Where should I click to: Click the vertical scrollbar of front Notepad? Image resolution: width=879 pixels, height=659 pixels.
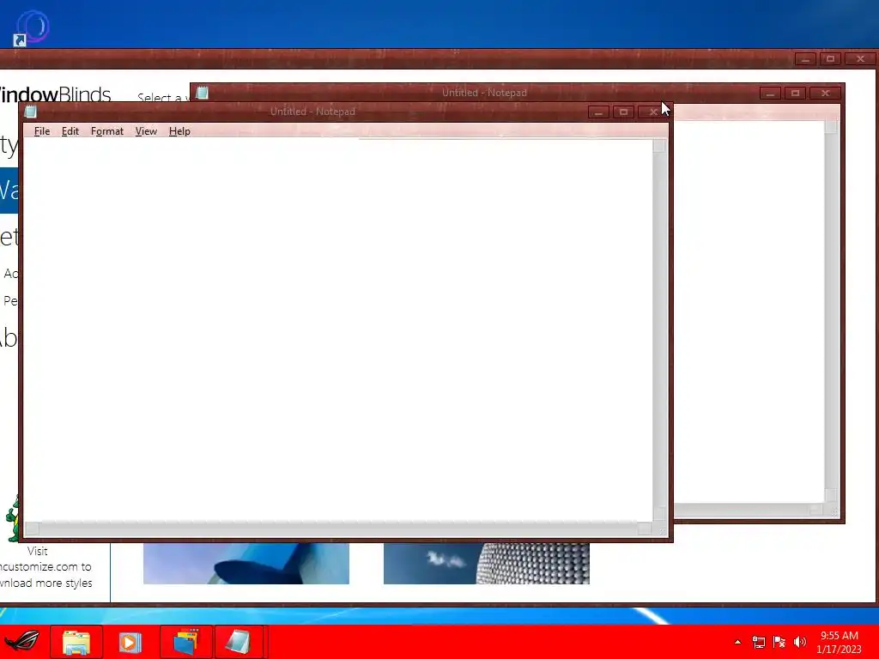pos(659,329)
